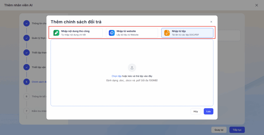264x135 pixels.
Task: Click the Tiếp tục button
Action: click(x=237, y=130)
